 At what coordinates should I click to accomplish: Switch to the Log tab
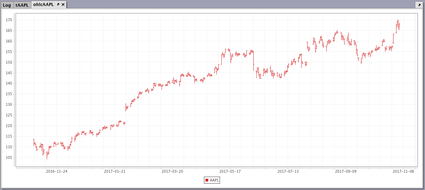pos(7,5)
